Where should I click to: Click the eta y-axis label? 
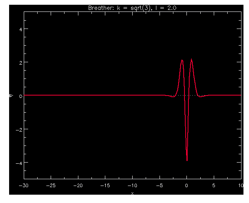(11, 95)
